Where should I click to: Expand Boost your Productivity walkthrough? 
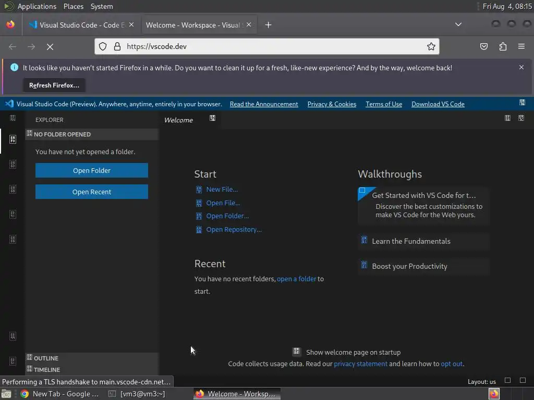tap(423, 266)
